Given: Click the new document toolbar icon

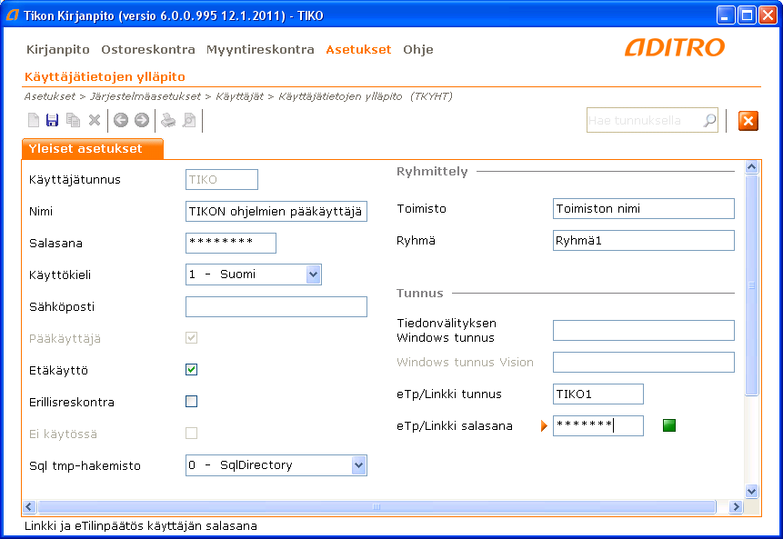Looking at the screenshot, I should [x=34, y=120].
